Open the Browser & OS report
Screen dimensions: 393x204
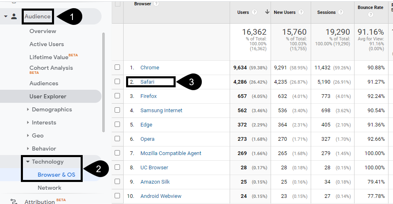56,175
